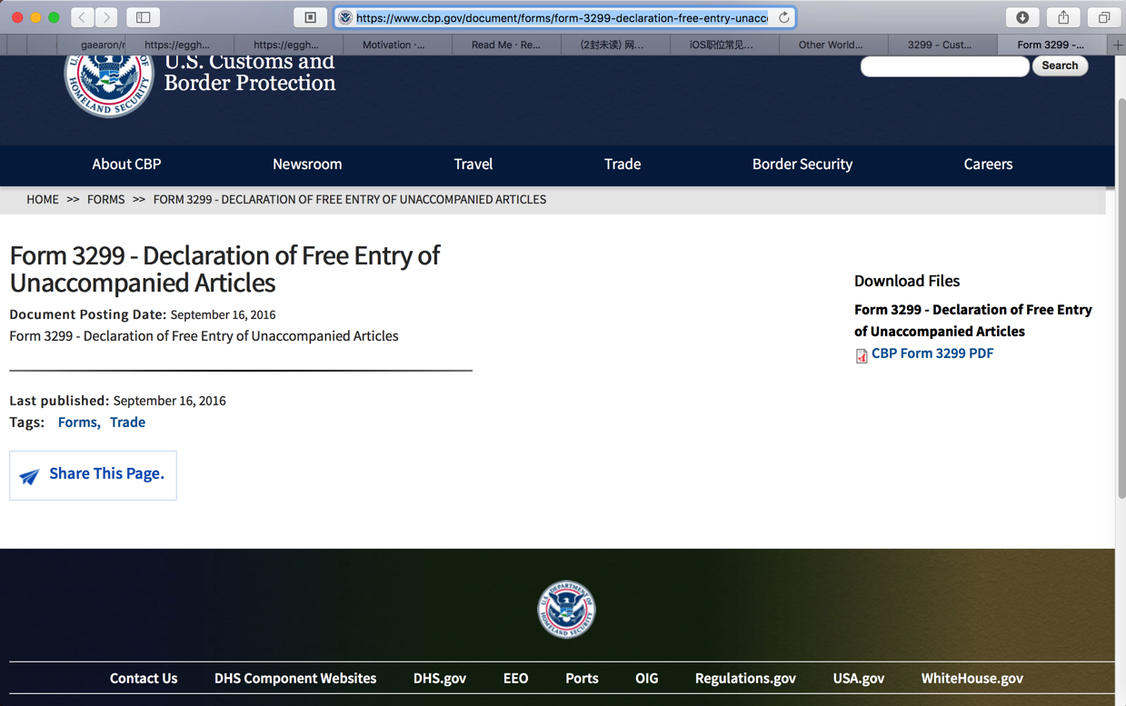Open the Safari downloads button
The height and width of the screenshot is (706, 1126).
(1022, 17)
